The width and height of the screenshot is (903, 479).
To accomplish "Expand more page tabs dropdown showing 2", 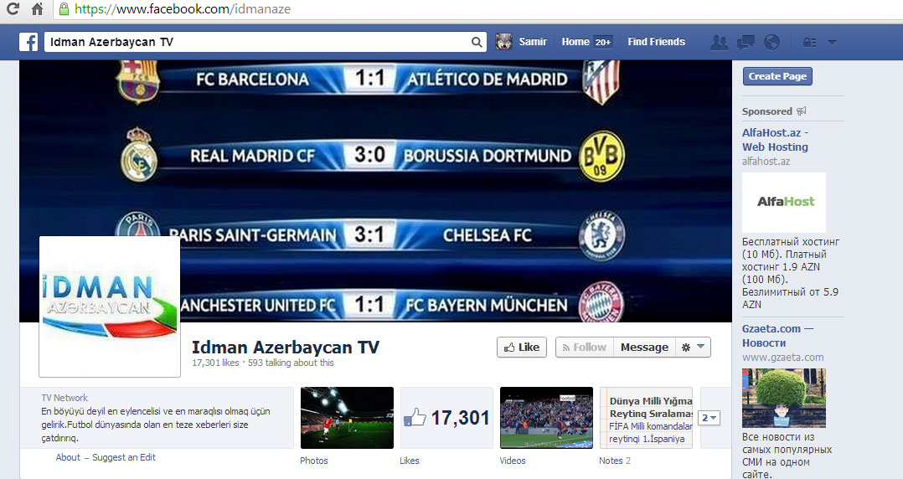I will click(709, 418).
